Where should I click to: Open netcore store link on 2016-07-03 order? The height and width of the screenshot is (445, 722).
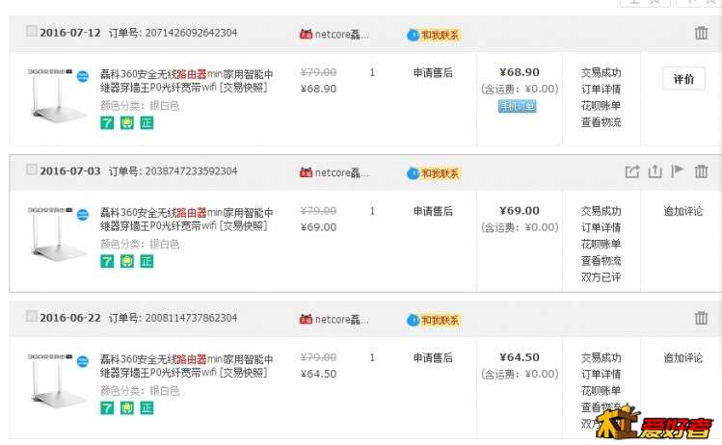[334, 173]
